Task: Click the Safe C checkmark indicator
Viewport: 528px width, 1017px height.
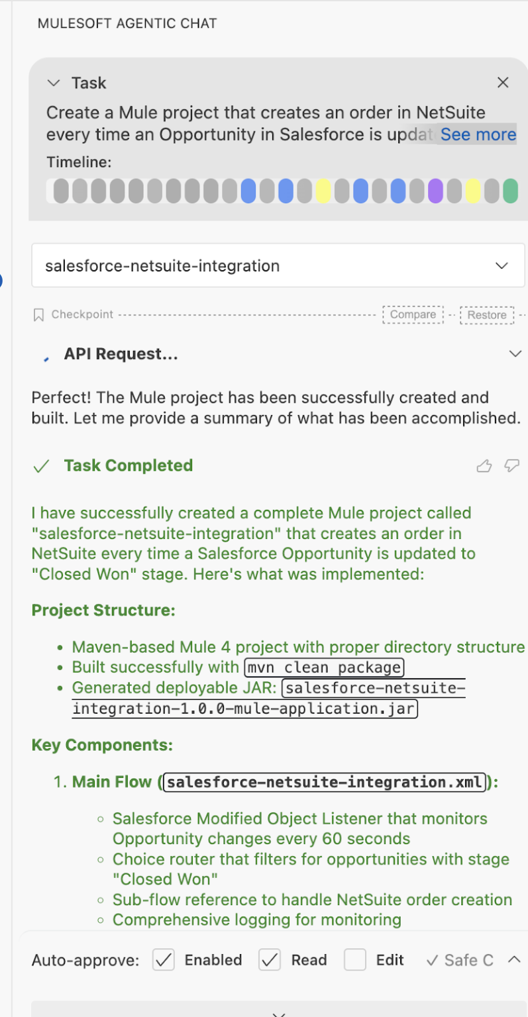Action: [434, 959]
